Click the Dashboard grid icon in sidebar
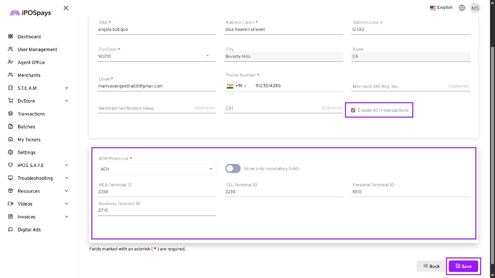 (x=10, y=36)
